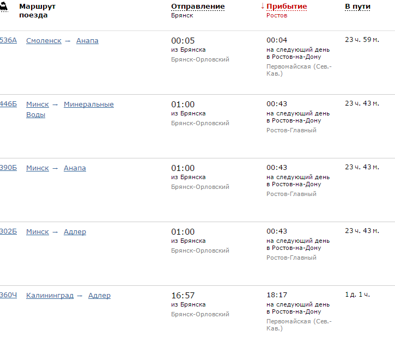The image size is (395, 343).
Task: Open train number 446Б
Action: click(8, 105)
